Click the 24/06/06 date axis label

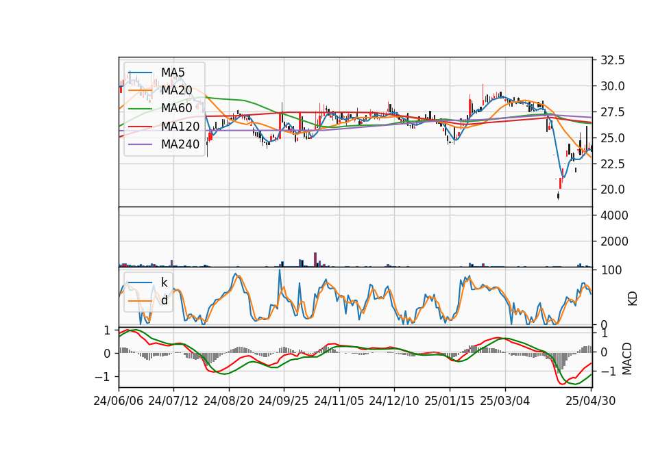tap(119, 401)
